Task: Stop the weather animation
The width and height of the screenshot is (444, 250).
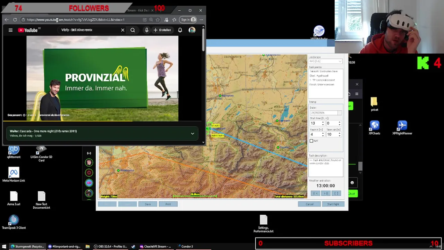Action: click(x=336, y=193)
